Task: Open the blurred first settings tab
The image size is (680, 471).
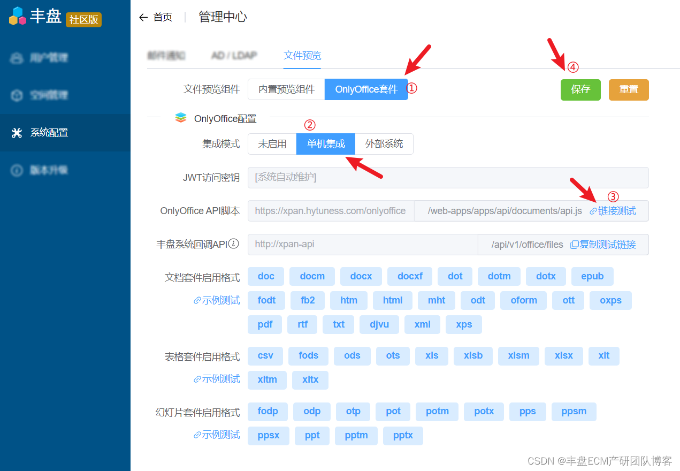Action: (166, 56)
